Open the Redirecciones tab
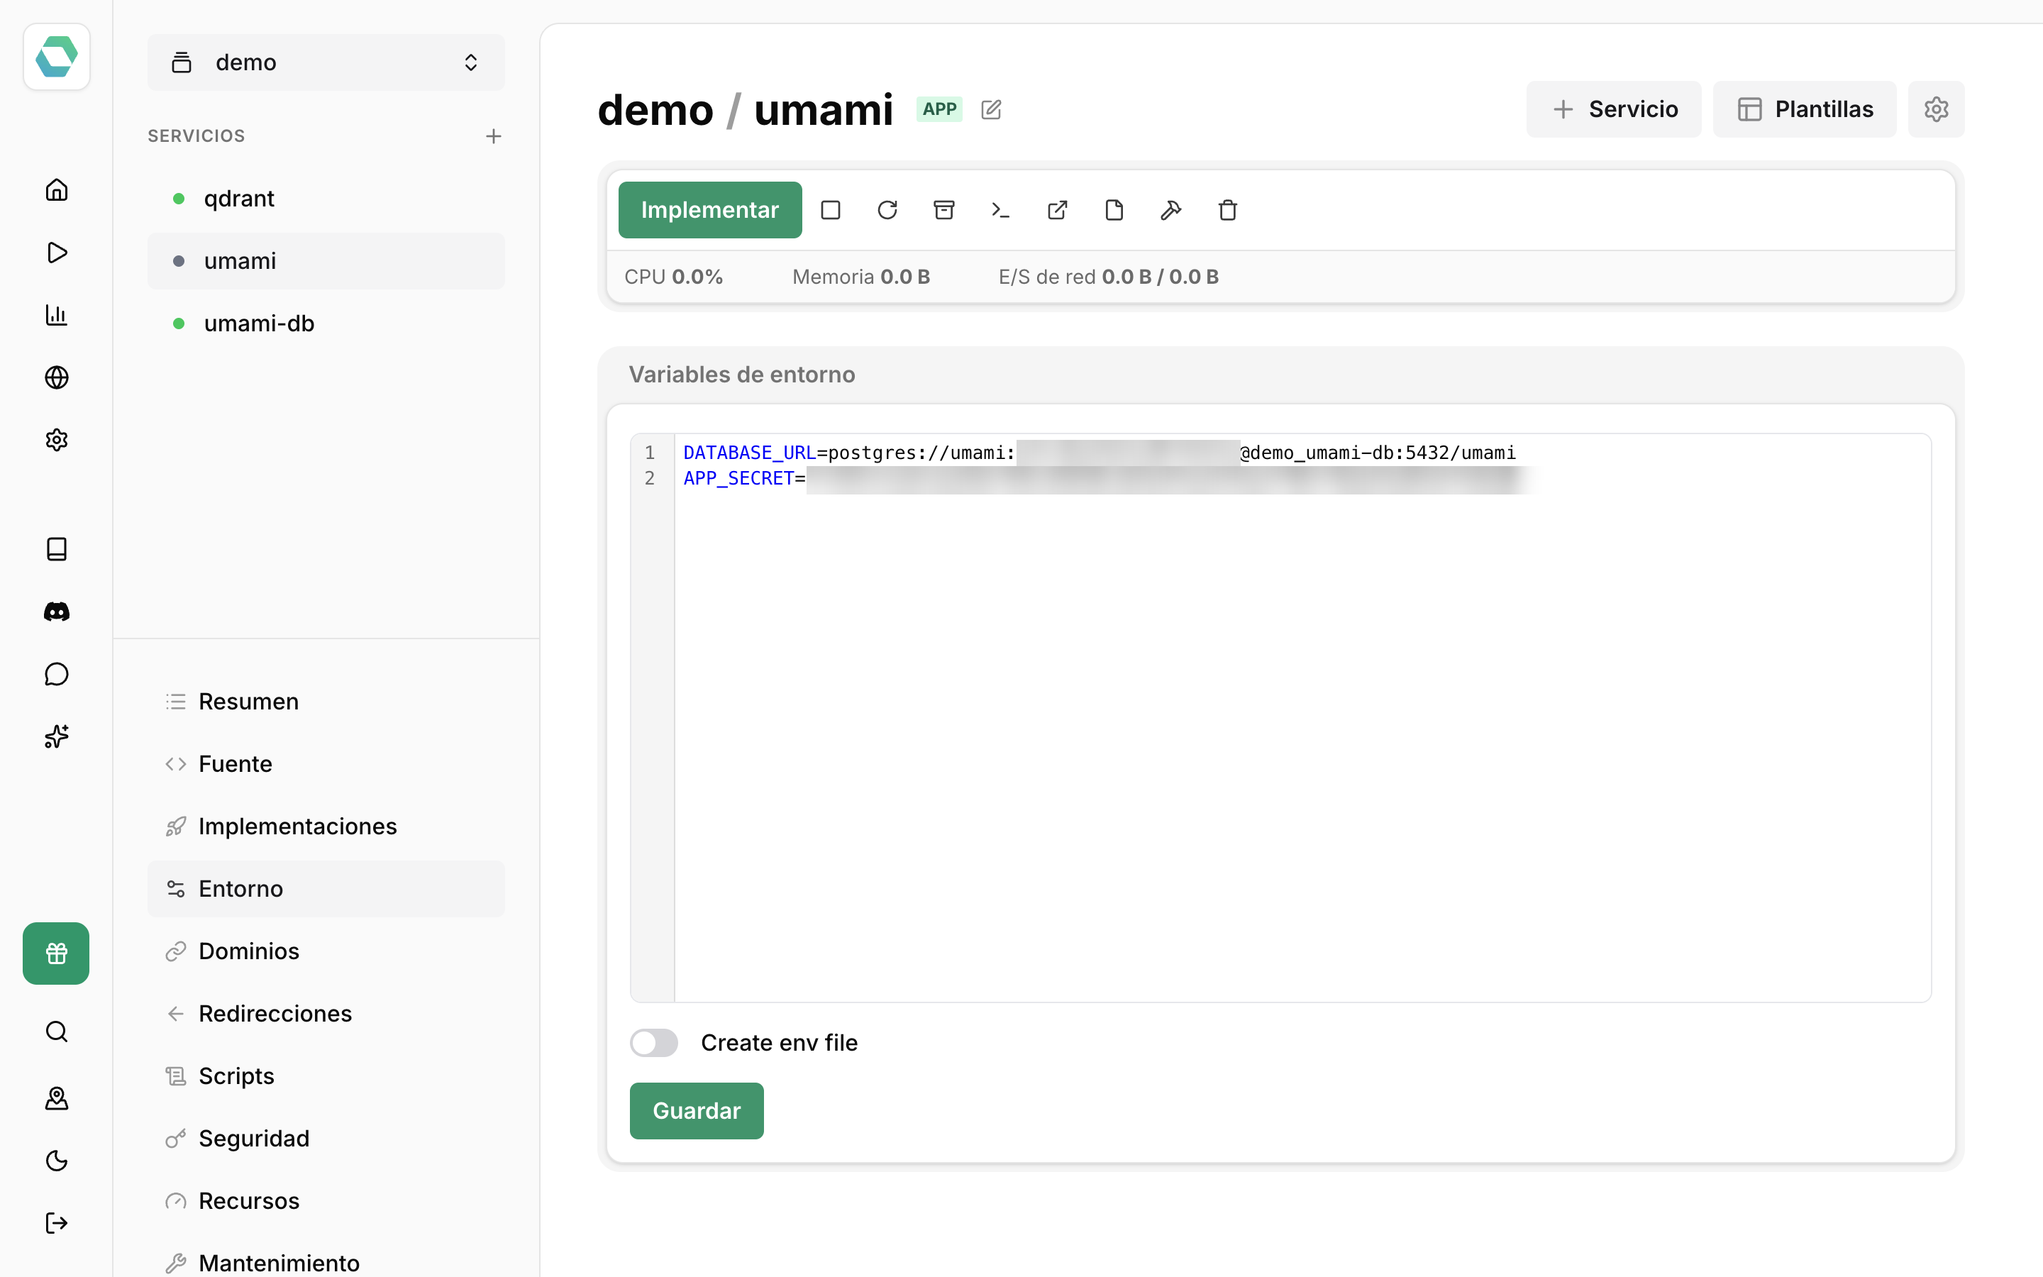 (326, 1014)
